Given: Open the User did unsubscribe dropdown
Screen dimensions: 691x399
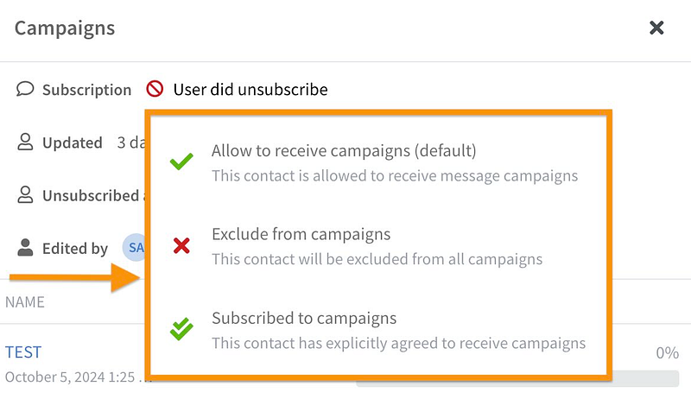Looking at the screenshot, I should 250,89.
